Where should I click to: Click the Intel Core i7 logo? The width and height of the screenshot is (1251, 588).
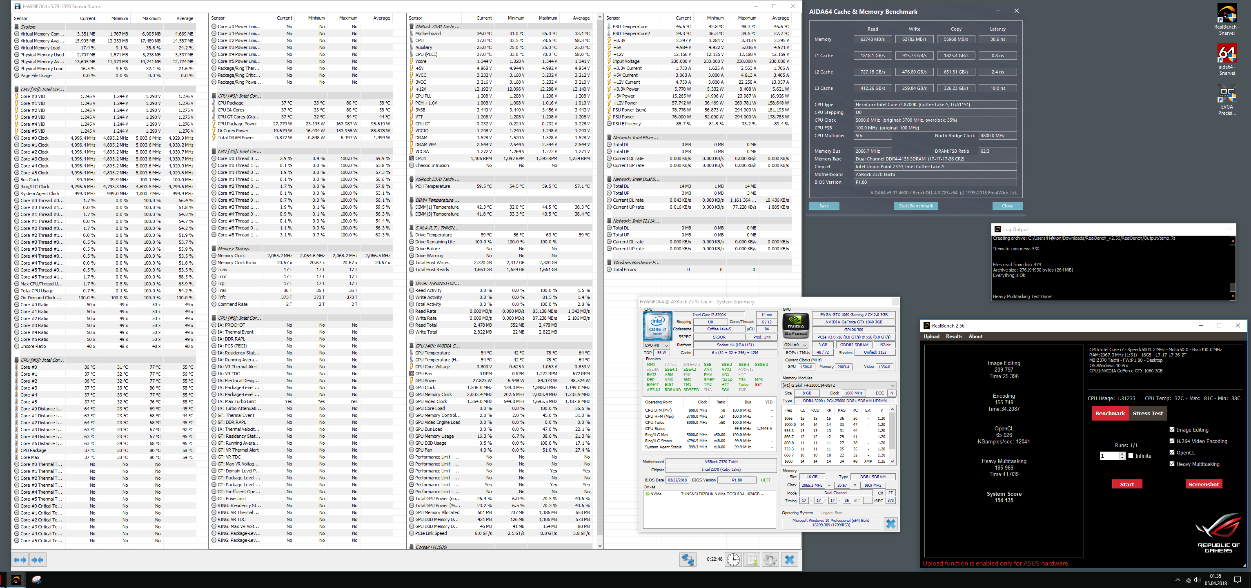point(658,325)
